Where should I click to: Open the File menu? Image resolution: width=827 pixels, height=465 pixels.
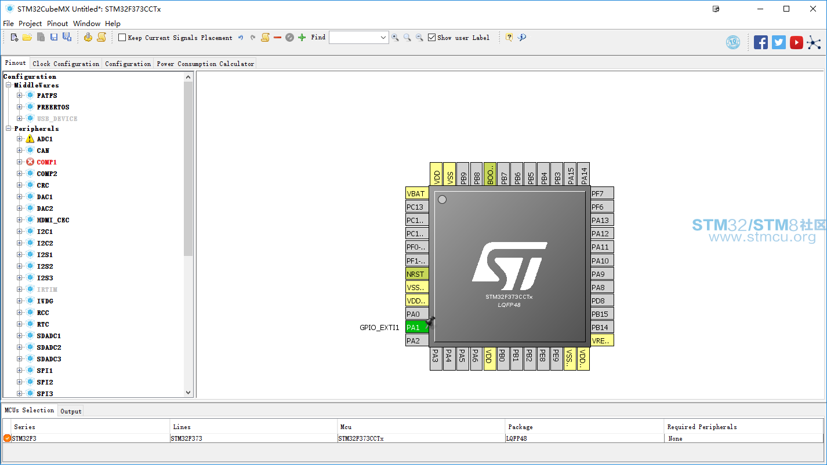pos(8,24)
